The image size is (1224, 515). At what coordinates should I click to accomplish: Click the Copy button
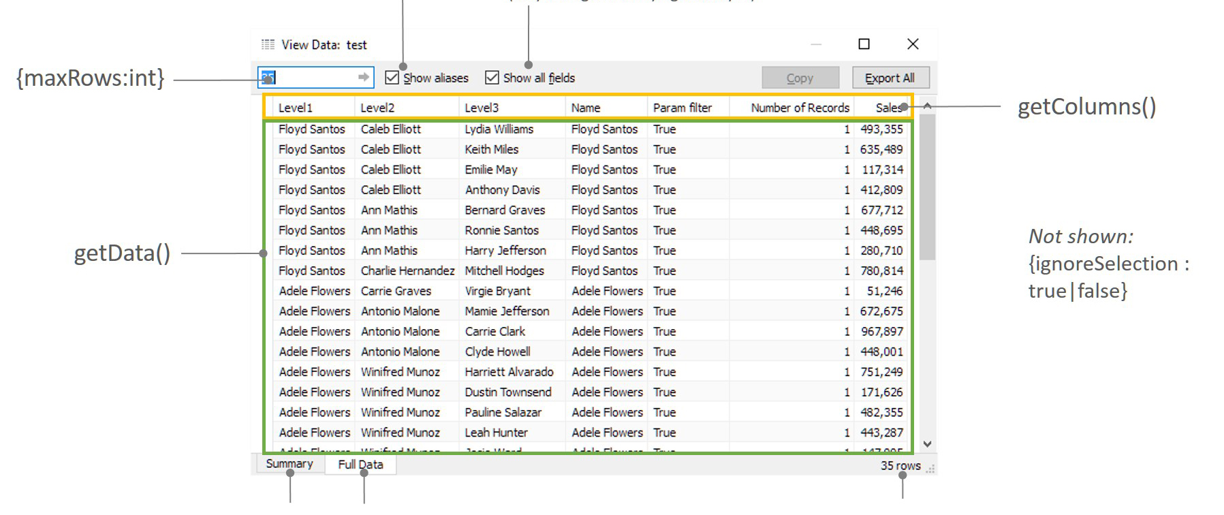[800, 78]
